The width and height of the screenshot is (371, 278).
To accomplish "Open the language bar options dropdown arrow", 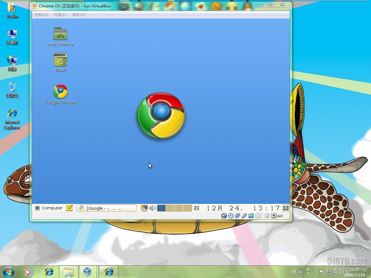I will tap(308, 273).
